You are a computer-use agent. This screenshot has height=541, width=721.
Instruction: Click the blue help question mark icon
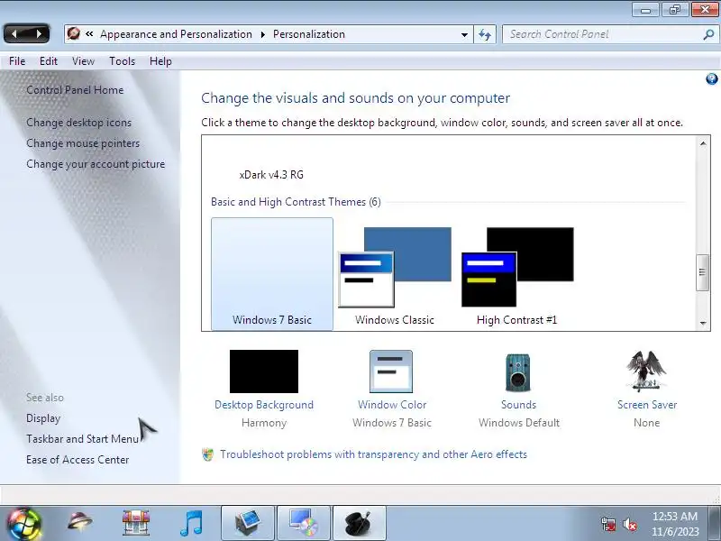coord(711,79)
